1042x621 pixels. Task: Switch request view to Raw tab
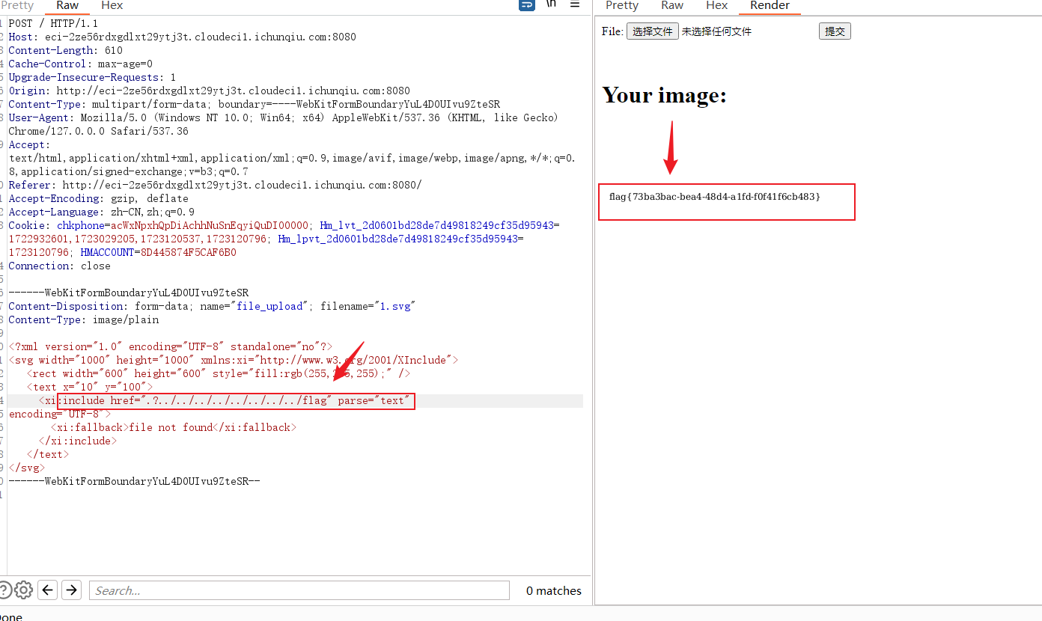[67, 5]
